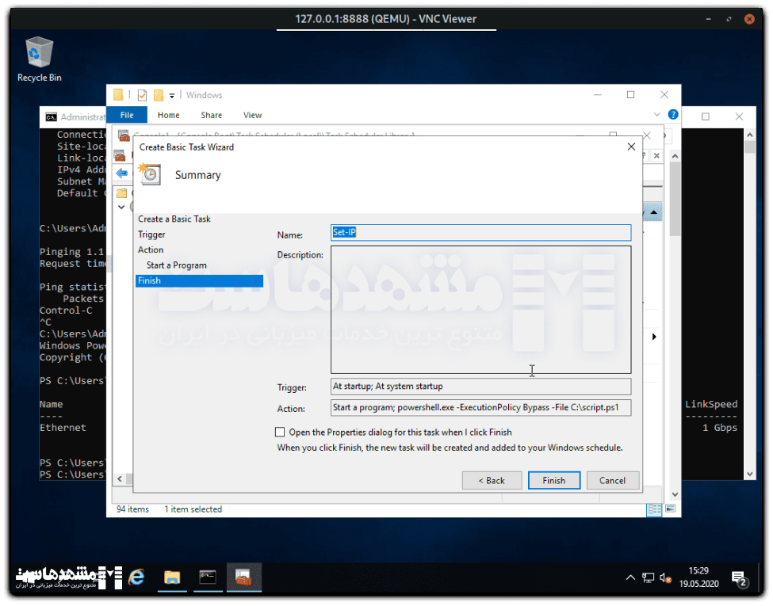The image size is (773, 606).
Task: Click the Explorer help question mark icon
Action: pyautogui.click(x=673, y=115)
